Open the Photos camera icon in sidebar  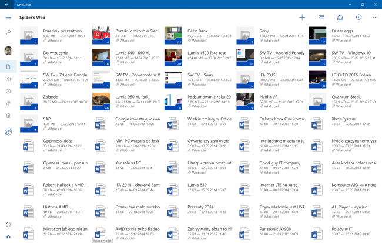click(x=8, y=79)
